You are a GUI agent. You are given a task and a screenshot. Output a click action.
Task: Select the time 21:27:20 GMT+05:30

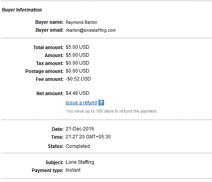tap(88, 137)
